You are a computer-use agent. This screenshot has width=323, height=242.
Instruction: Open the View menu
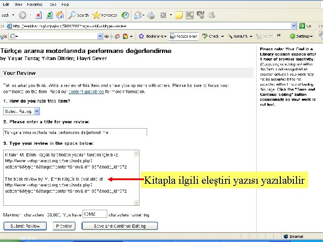tap(18, 4)
